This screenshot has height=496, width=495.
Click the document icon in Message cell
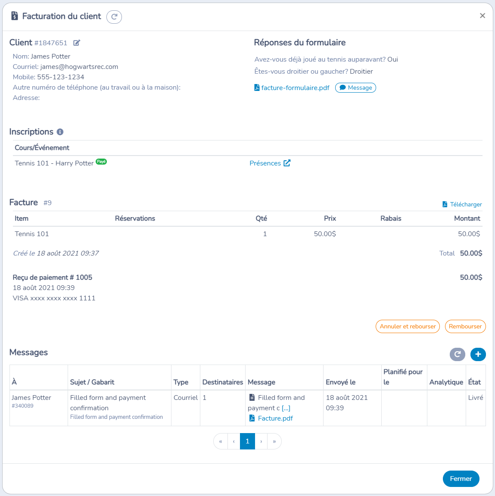pyautogui.click(x=252, y=397)
